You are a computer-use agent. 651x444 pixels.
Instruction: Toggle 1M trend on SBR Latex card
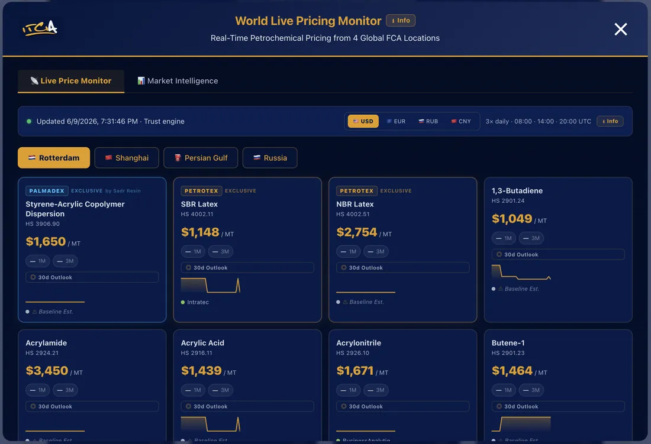[193, 251]
